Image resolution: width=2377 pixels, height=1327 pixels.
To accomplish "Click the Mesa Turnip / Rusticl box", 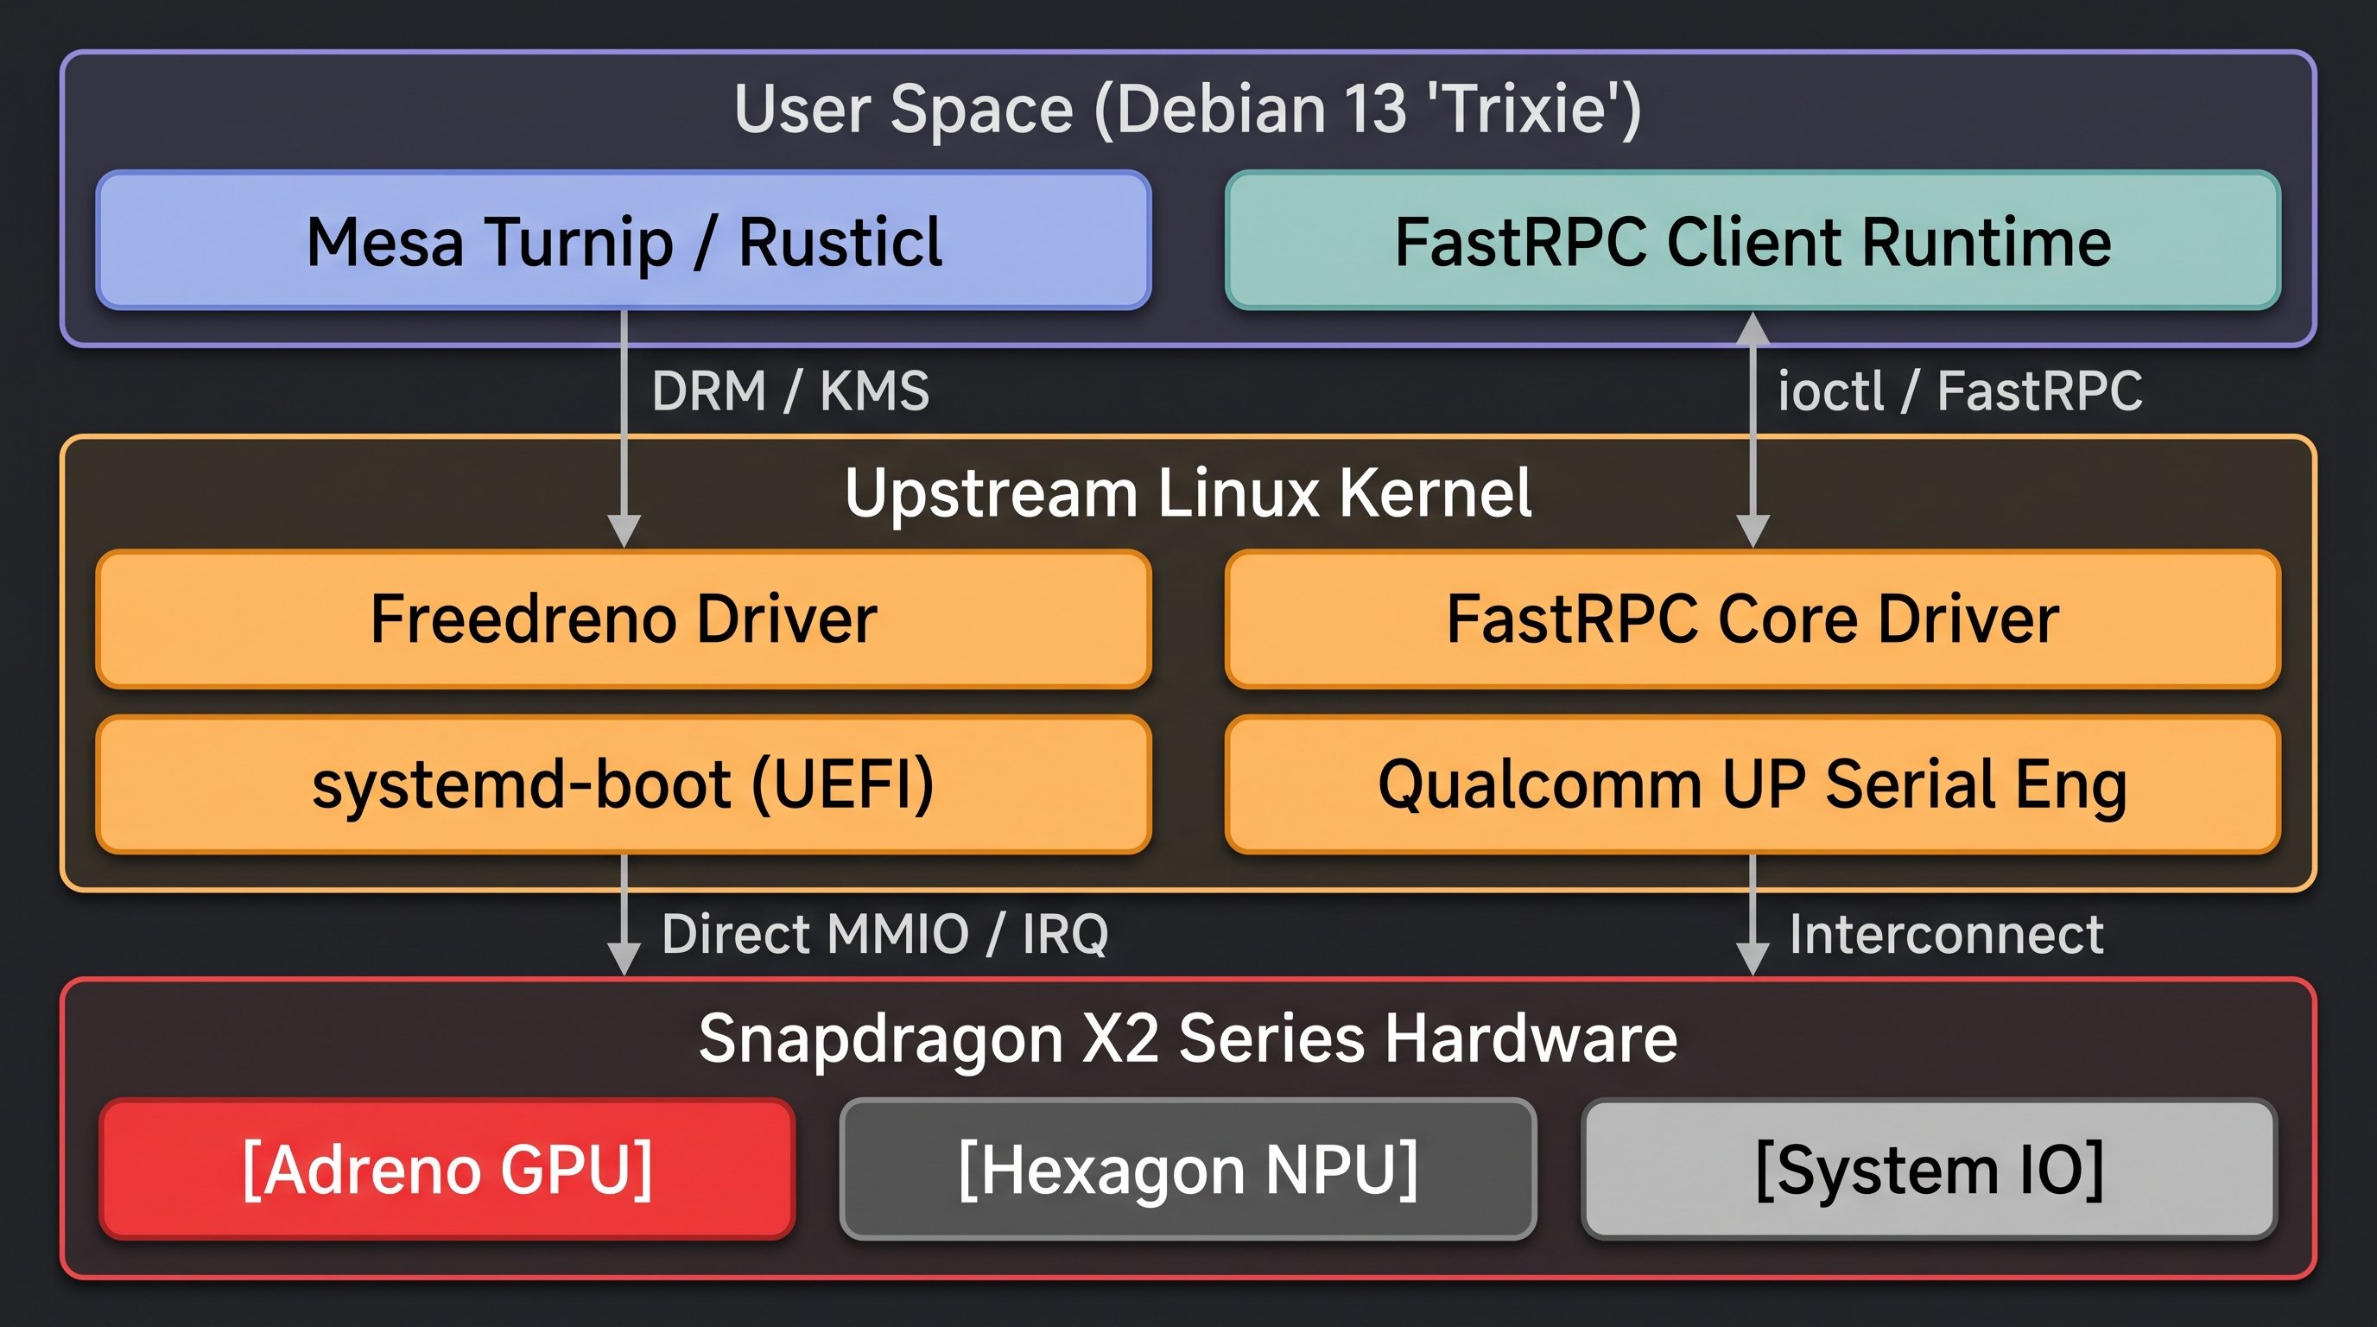I will 624,240.
